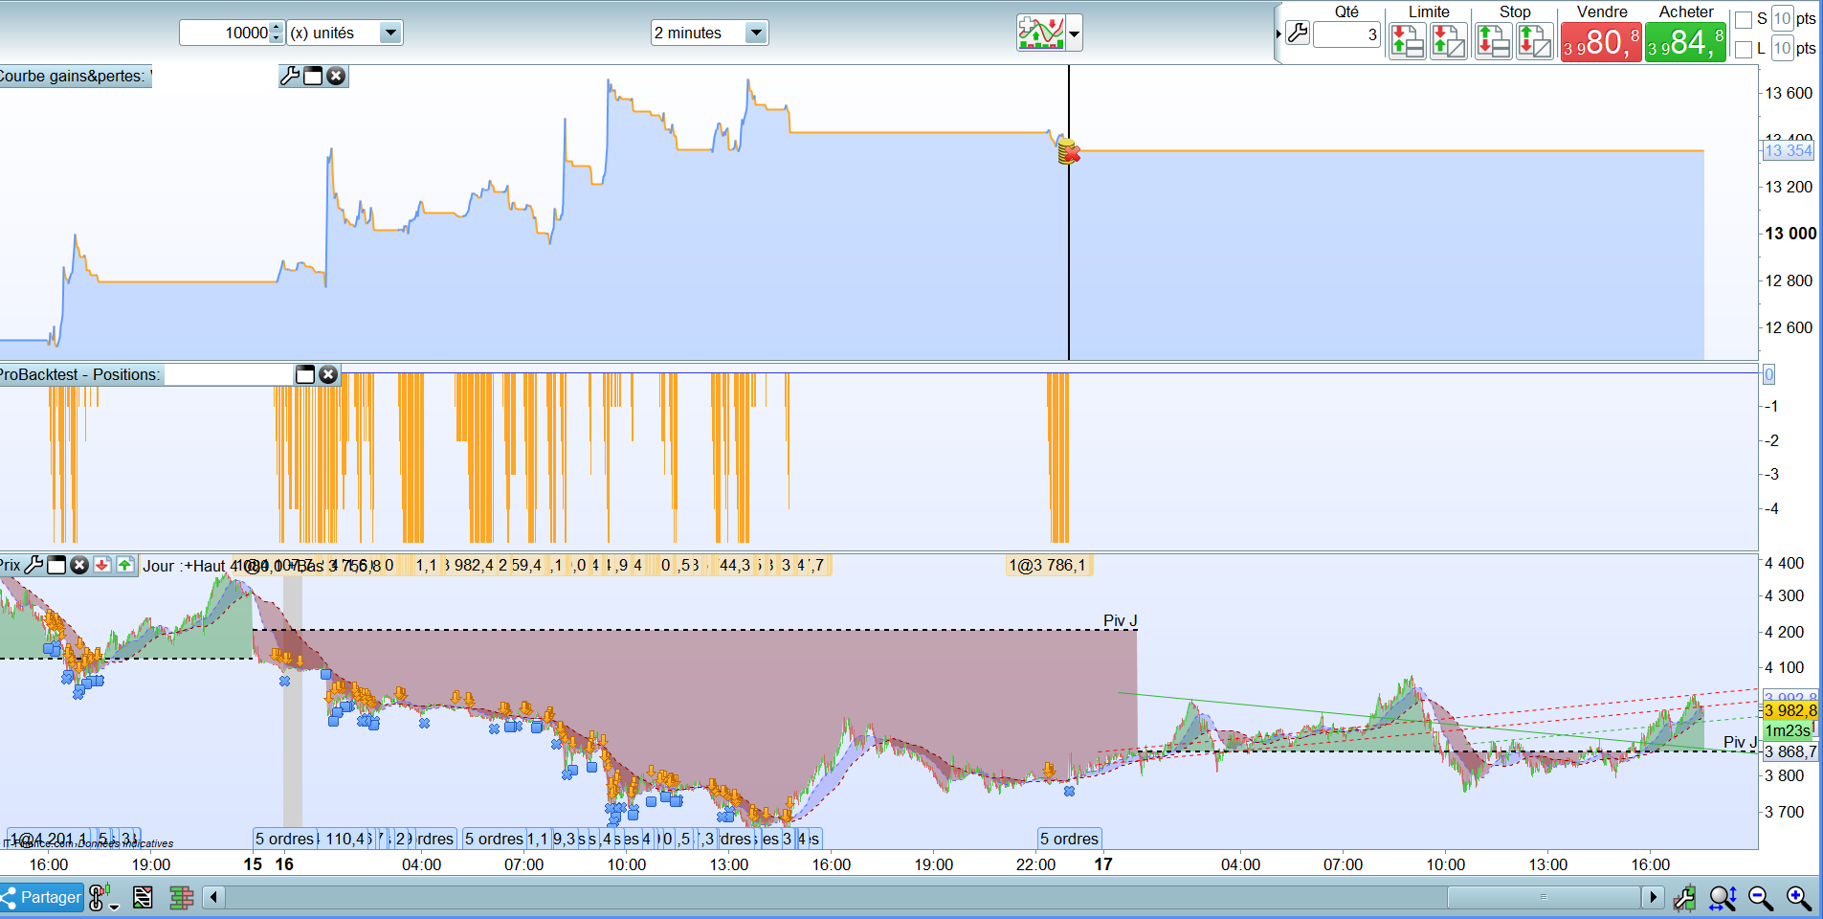Image resolution: width=1823 pixels, height=919 pixels.
Task: Click the trade marker icon on the equity curve
Action: (x=1068, y=151)
